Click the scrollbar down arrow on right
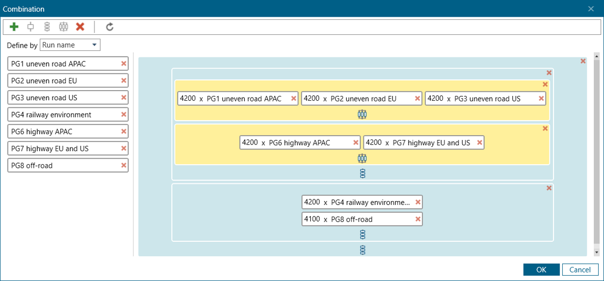 596,252
